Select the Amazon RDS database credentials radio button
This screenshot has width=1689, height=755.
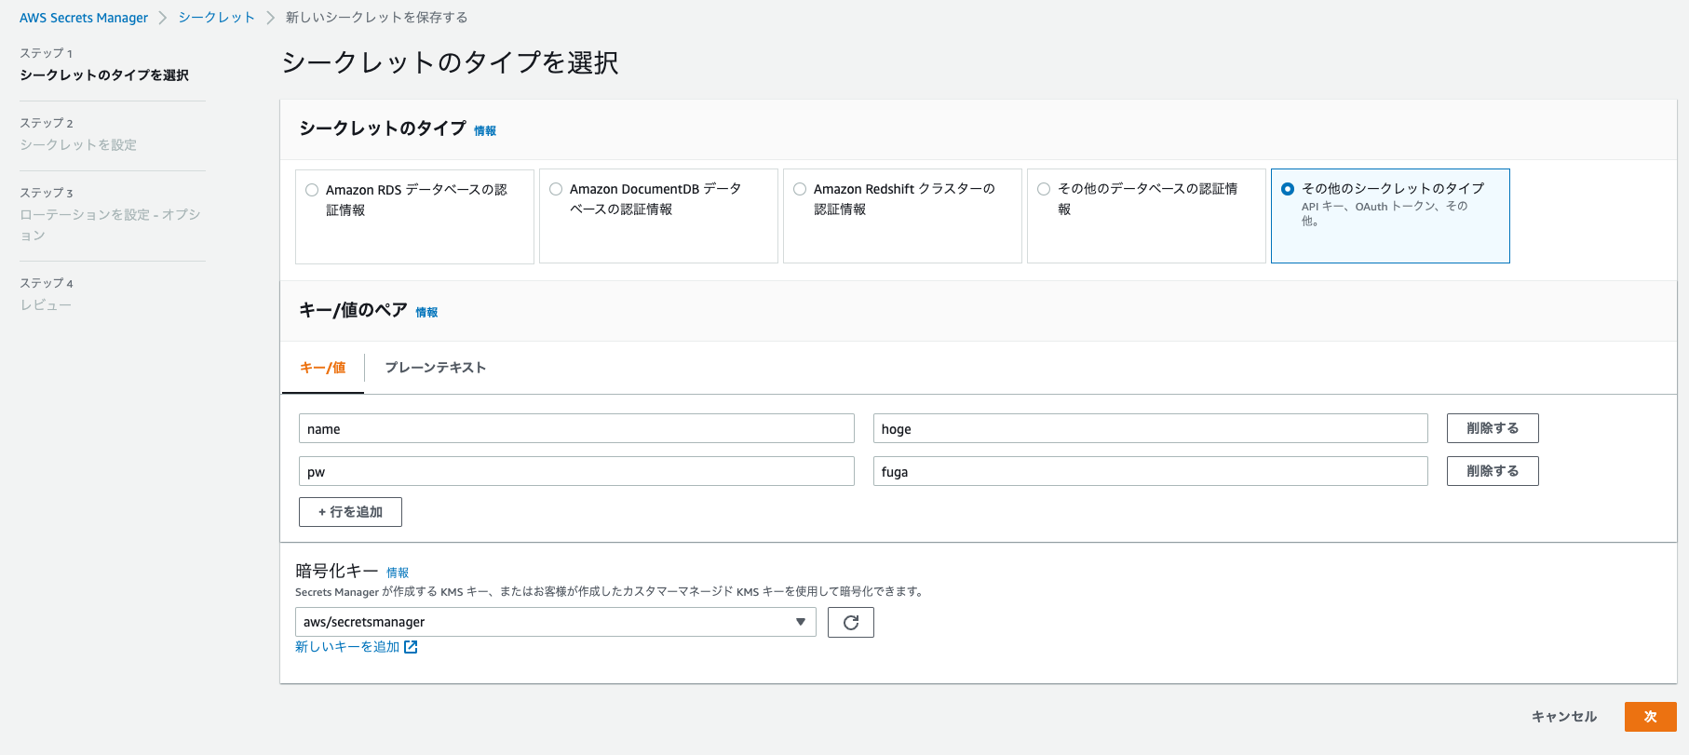coord(312,190)
